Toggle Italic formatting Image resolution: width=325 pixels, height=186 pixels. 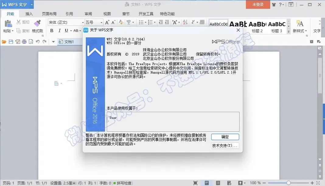point(59,31)
